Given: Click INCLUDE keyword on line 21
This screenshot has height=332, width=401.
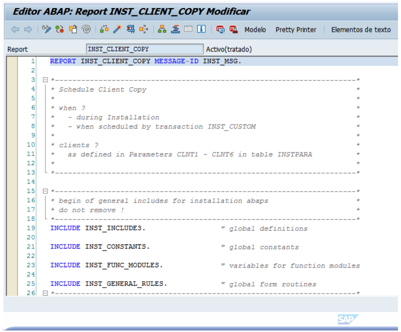Looking at the screenshot, I should pos(65,246).
